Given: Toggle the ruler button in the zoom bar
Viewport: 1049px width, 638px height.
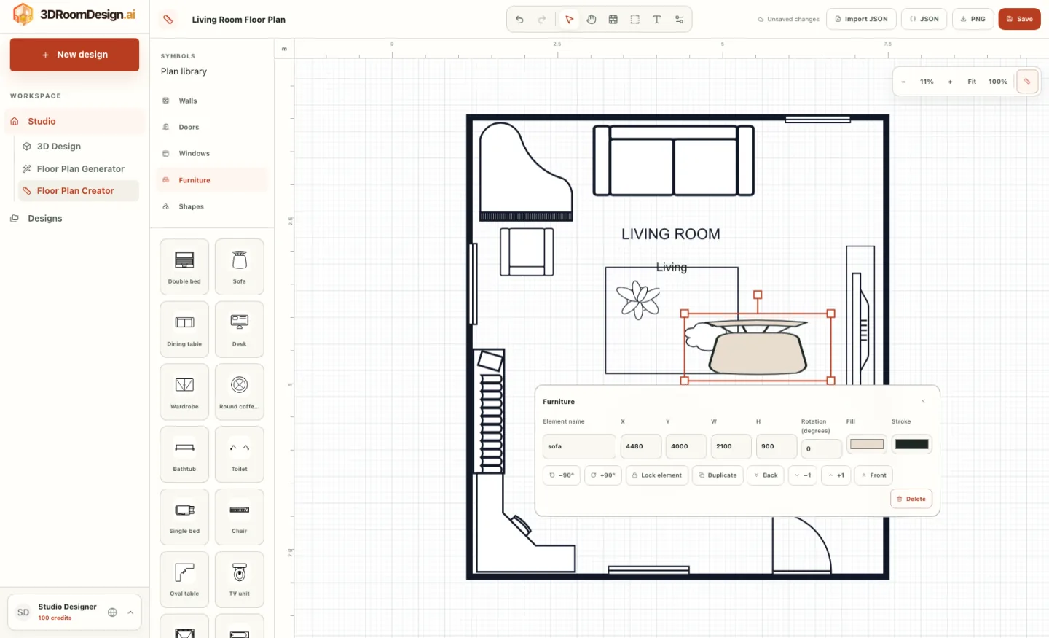Looking at the screenshot, I should pyautogui.click(x=1027, y=82).
